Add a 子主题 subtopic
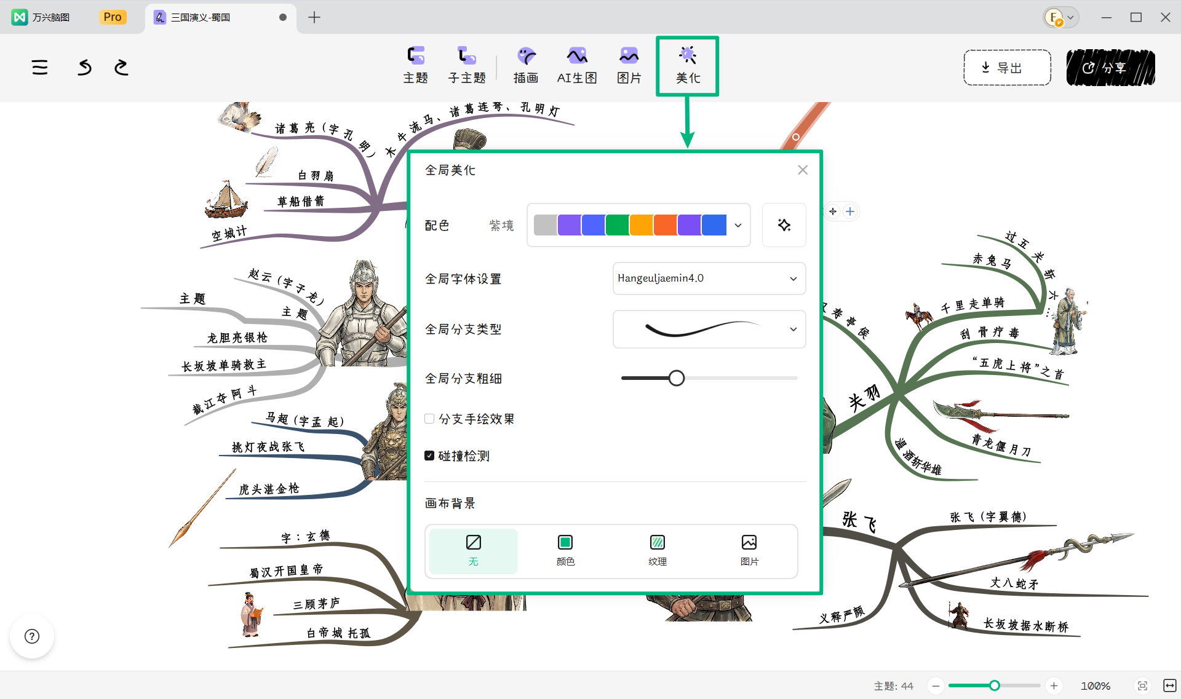 (x=467, y=65)
